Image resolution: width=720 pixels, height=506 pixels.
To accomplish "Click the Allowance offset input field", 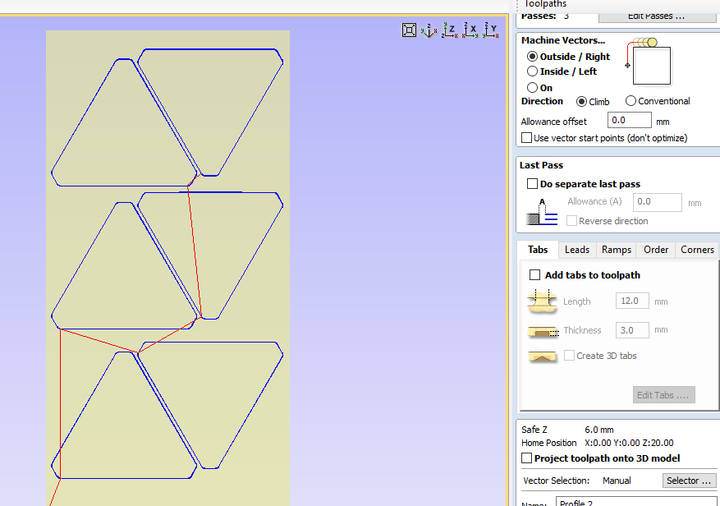I will click(x=629, y=121).
